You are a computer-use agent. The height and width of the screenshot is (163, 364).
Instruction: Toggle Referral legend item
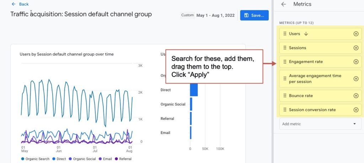[123, 159]
